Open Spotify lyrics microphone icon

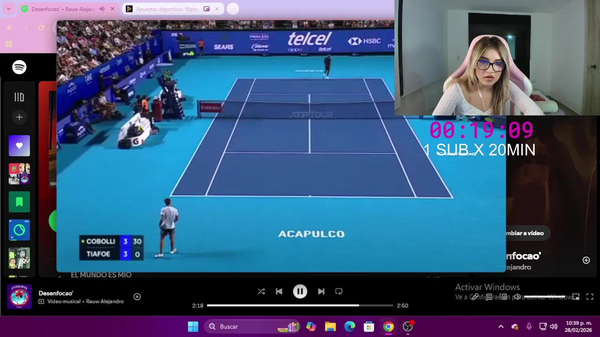475,297
